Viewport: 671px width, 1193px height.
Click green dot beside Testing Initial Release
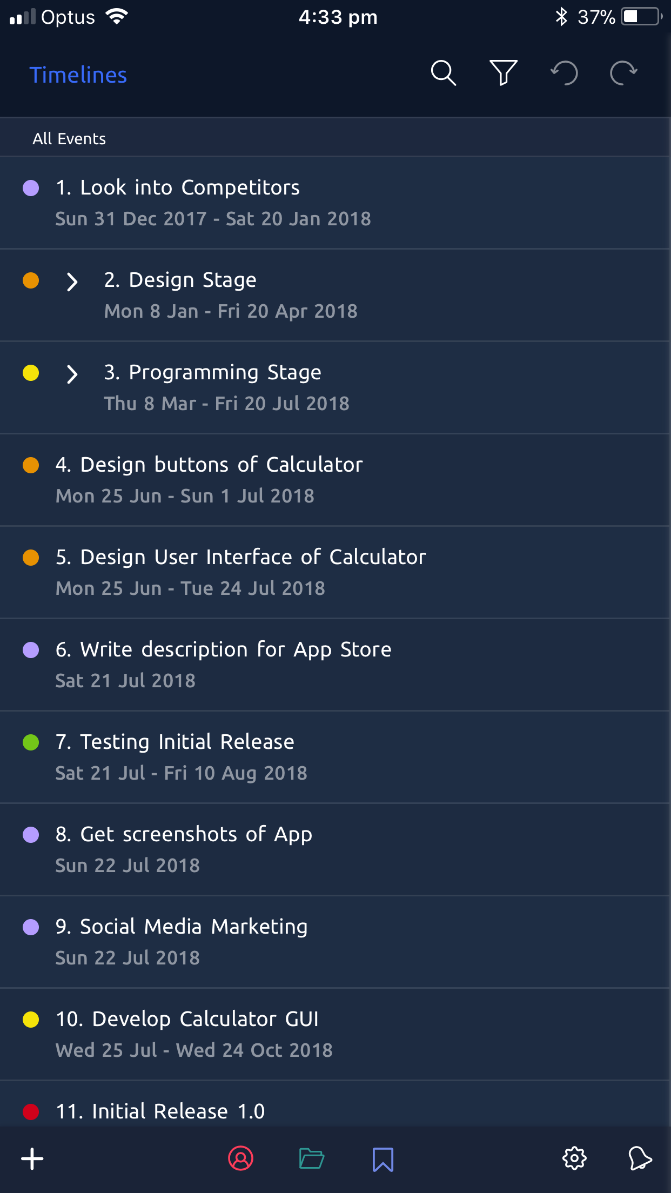click(x=31, y=742)
